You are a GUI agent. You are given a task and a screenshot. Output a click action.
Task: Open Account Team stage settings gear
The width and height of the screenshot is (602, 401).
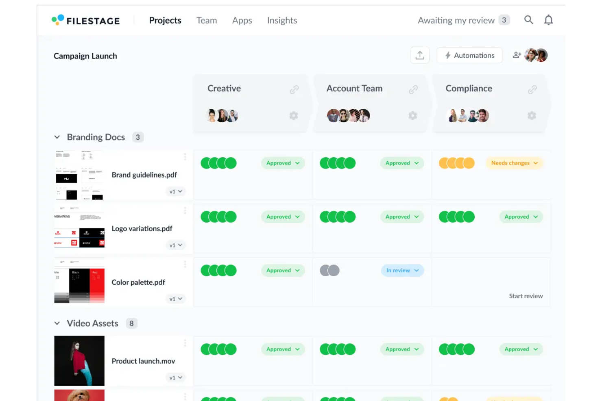click(x=413, y=116)
